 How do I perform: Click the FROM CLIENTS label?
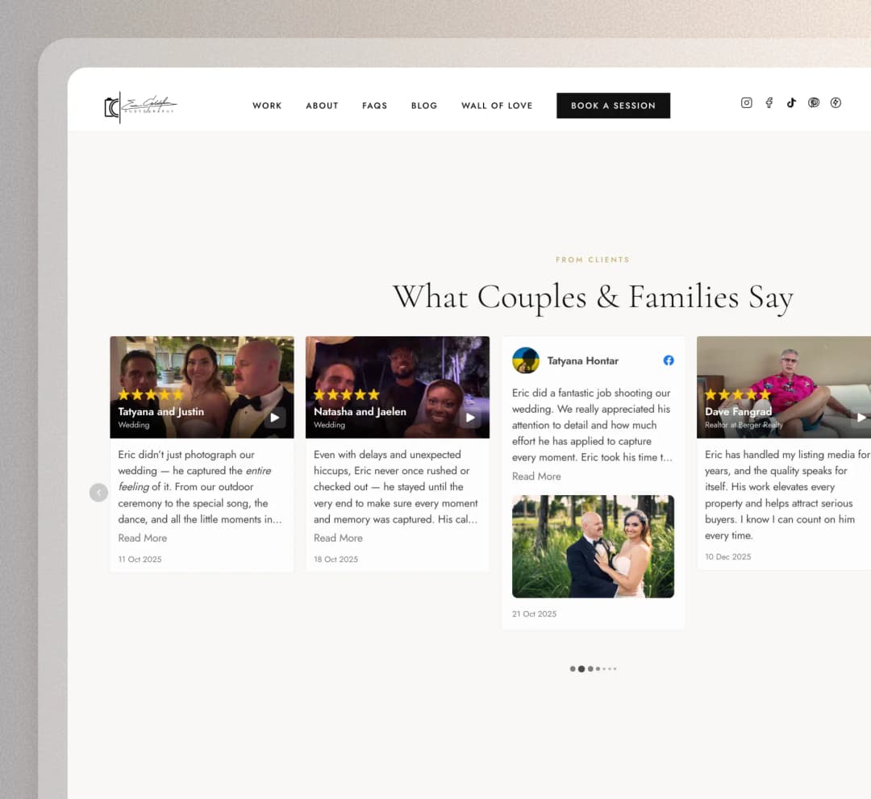pos(593,260)
